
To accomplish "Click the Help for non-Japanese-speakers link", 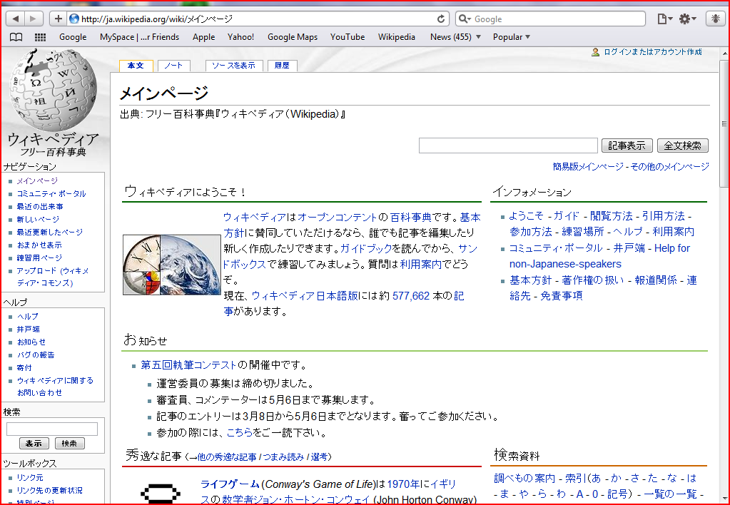I will coord(599,256).
